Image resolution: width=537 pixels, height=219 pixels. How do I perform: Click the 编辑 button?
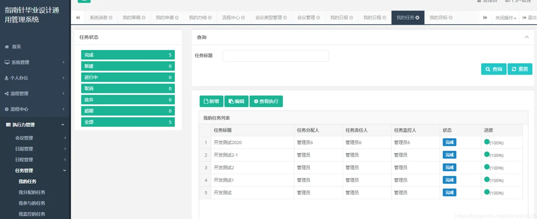(236, 101)
